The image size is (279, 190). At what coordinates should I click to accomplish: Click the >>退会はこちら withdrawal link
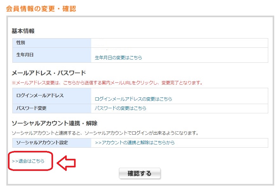pyautogui.click(x=28, y=161)
